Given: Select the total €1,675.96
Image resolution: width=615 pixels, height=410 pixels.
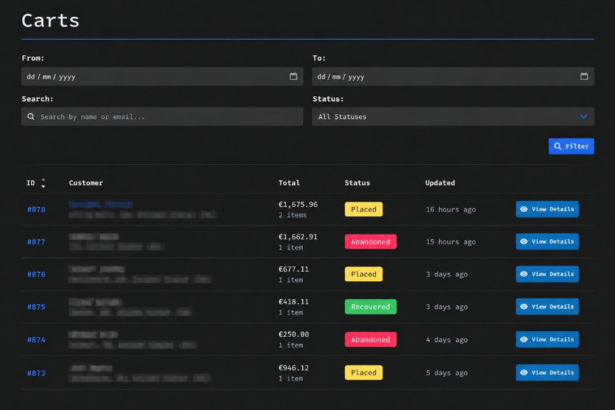Looking at the screenshot, I should click(x=298, y=204).
